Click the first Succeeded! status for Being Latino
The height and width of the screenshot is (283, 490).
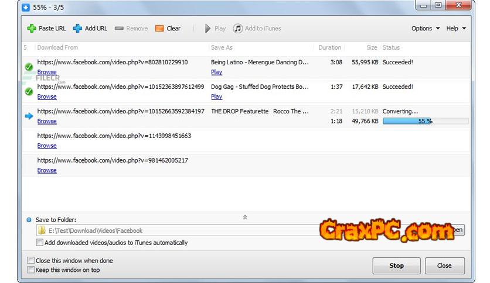coord(397,62)
